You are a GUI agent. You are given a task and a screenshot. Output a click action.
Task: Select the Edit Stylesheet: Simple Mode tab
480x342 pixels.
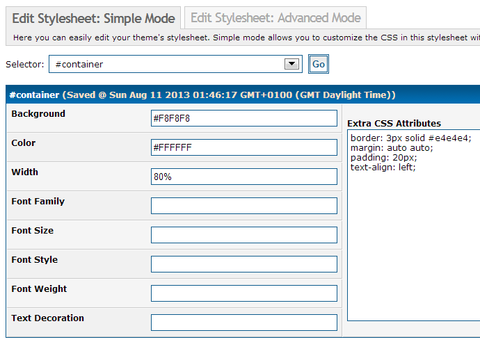[x=93, y=18]
